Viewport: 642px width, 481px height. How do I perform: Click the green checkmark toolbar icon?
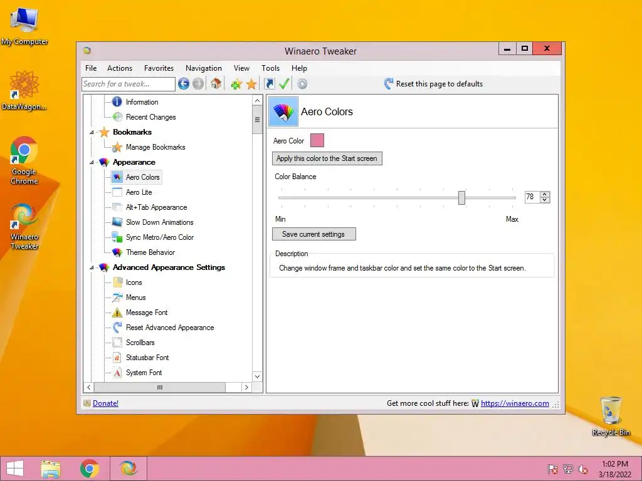(x=284, y=84)
